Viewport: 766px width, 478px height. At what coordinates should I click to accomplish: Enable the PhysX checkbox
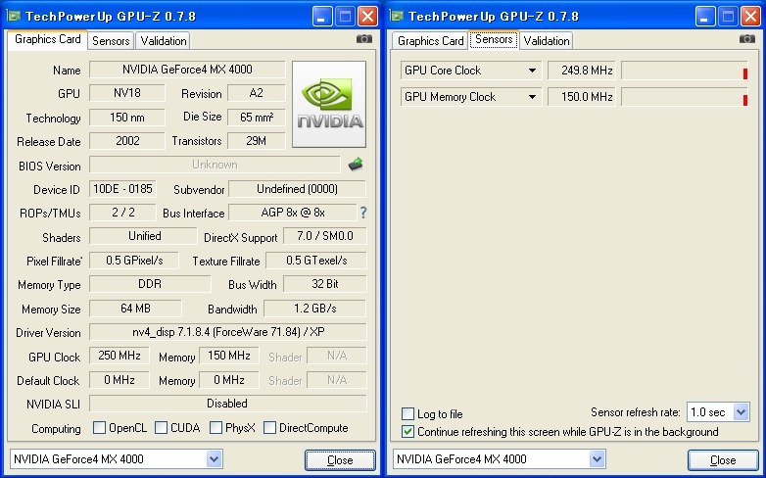(215, 428)
